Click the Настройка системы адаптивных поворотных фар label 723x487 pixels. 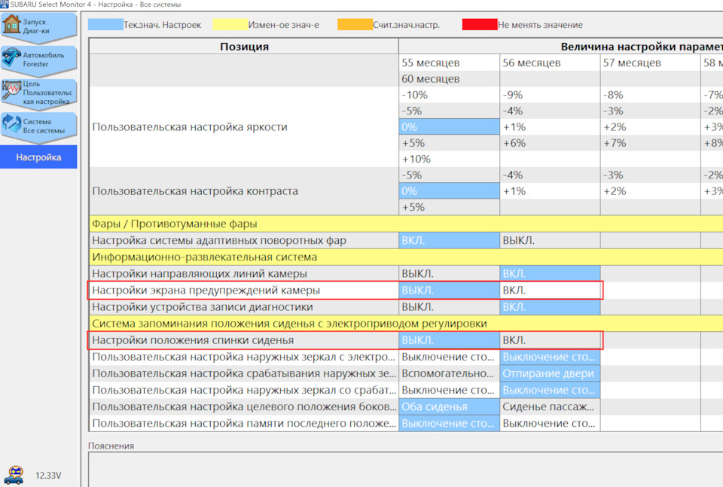219,241
